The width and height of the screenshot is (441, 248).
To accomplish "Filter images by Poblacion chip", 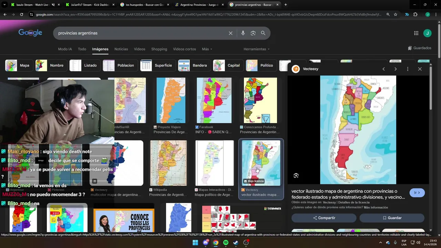I will click(x=120, y=65).
